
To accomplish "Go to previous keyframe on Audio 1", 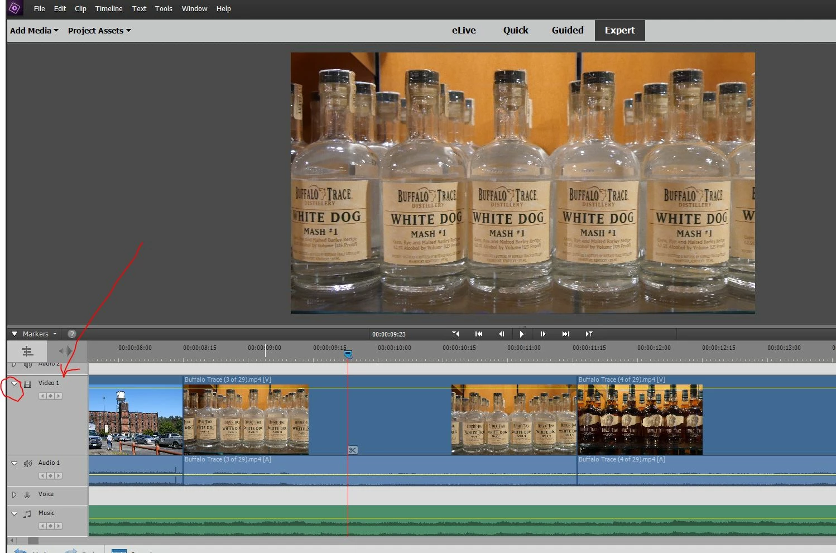I will click(42, 475).
